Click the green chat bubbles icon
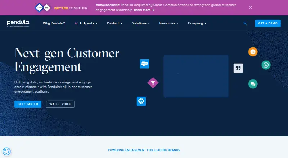Image resolution: width=288 pixels, height=158 pixels. coord(253,84)
